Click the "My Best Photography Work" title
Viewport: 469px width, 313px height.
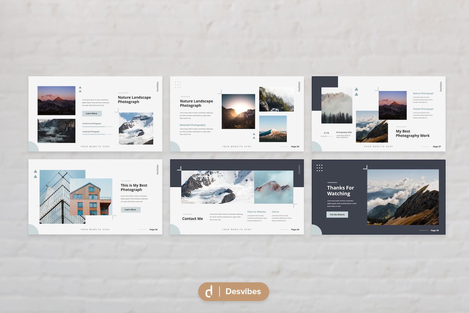click(x=413, y=133)
